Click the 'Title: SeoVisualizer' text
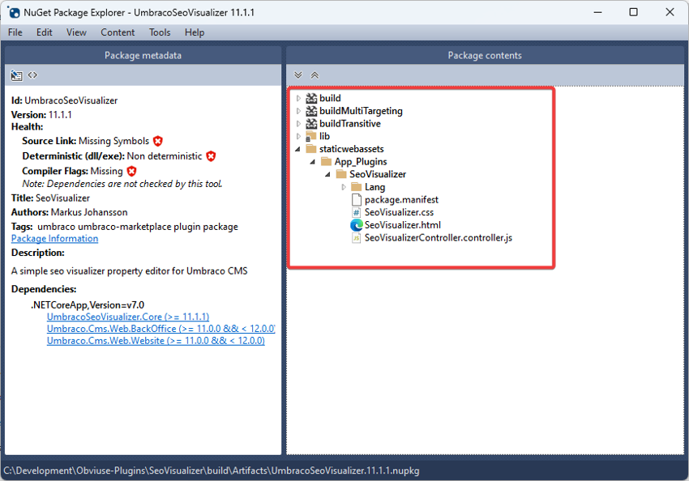The height and width of the screenshot is (481, 689). click(50, 198)
